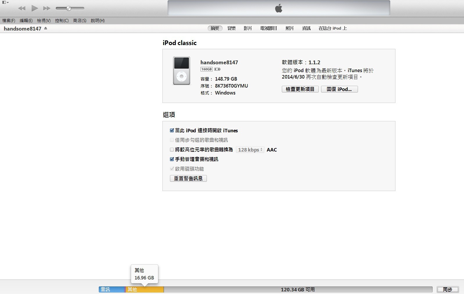Screen dimensions: 464x294
Task: Open the 128 kbps bitrate dropdown
Action: point(250,150)
